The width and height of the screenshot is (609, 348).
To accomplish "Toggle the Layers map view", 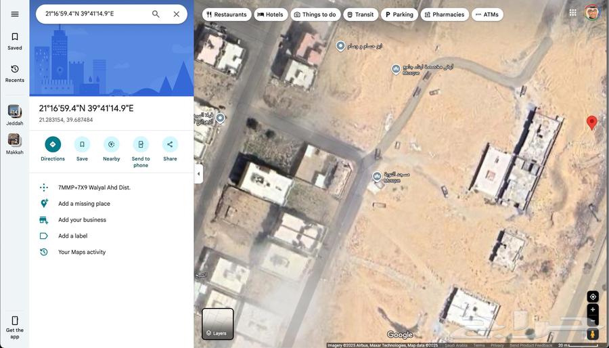I will point(218,324).
